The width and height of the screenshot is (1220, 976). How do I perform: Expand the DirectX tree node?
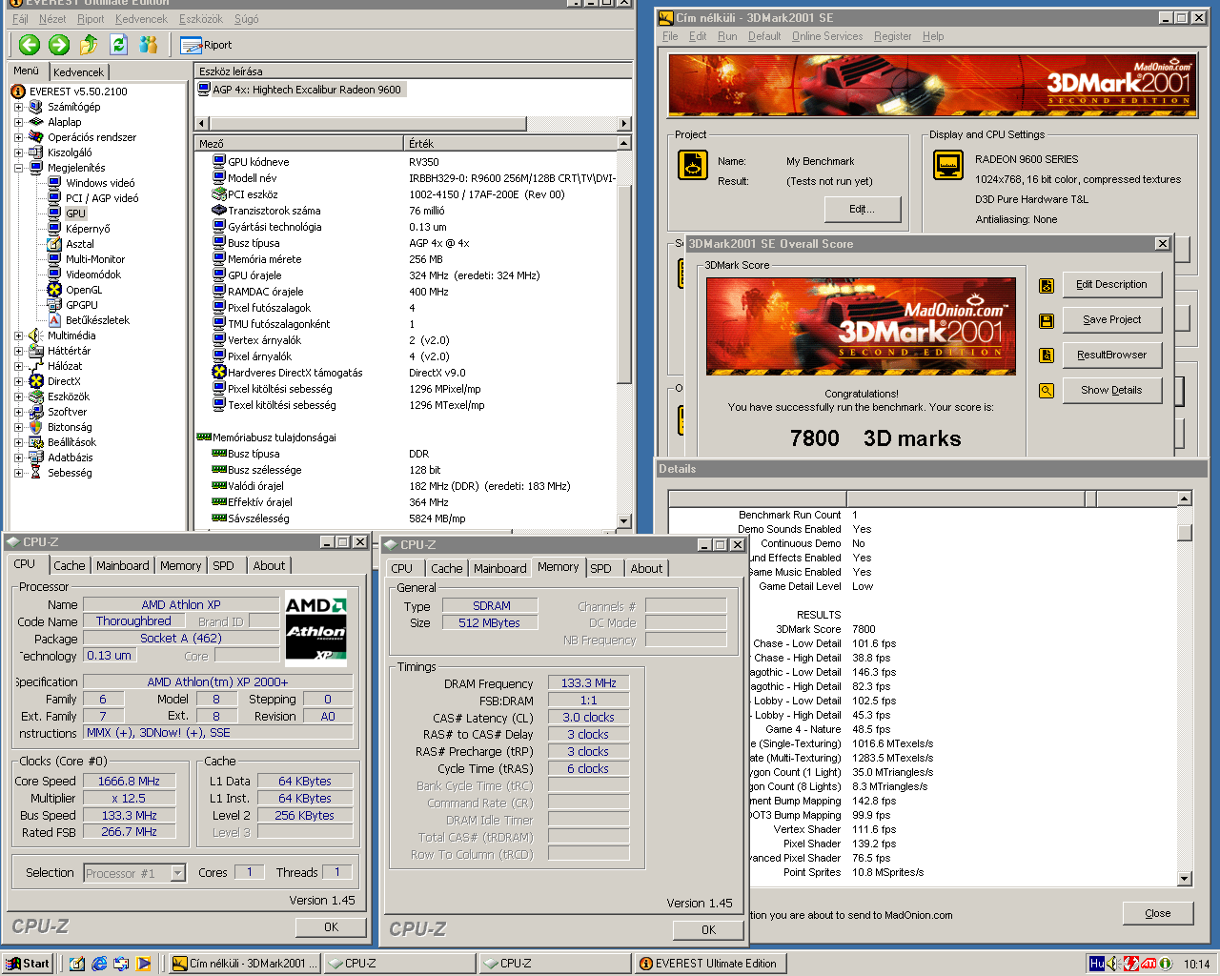[x=18, y=381]
